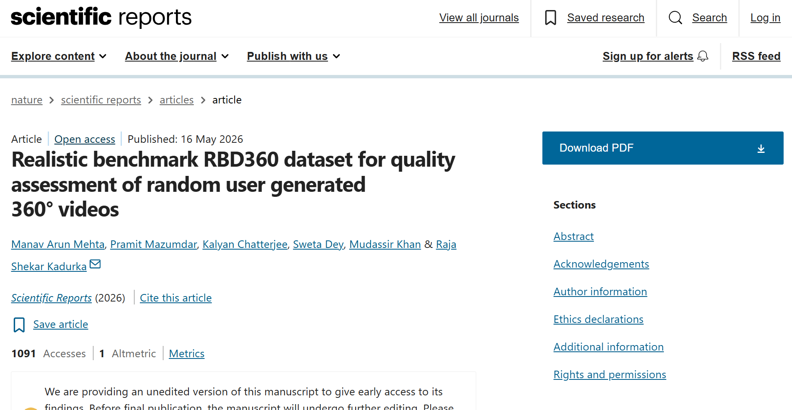This screenshot has height=410, width=792.
Task: Click the Scientific Reports journal link
Action: pyautogui.click(x=52, y=298)
